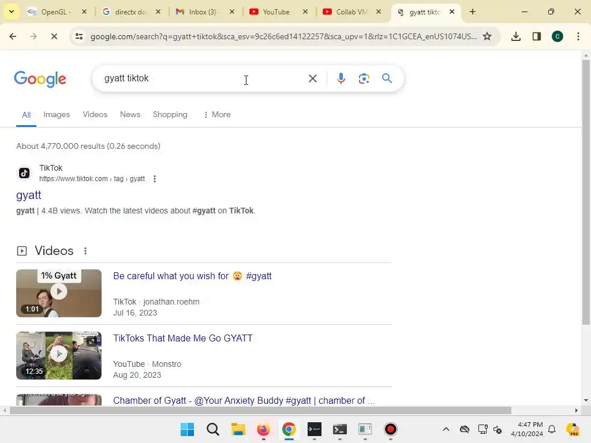Select the News results tab

[x=130, y=115]
